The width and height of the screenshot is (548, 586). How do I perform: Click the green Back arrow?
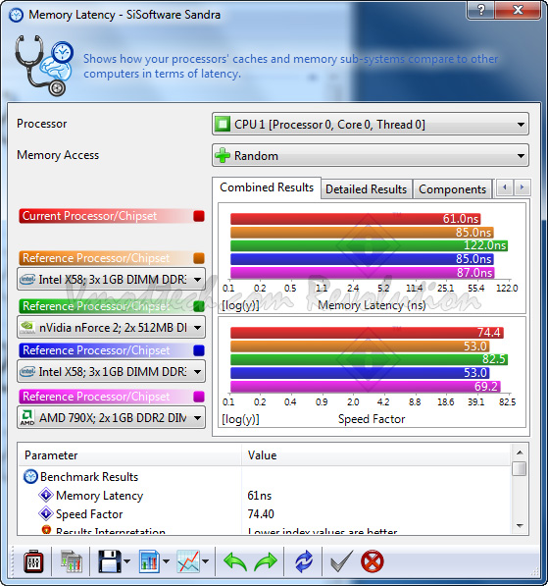(235, 561)
